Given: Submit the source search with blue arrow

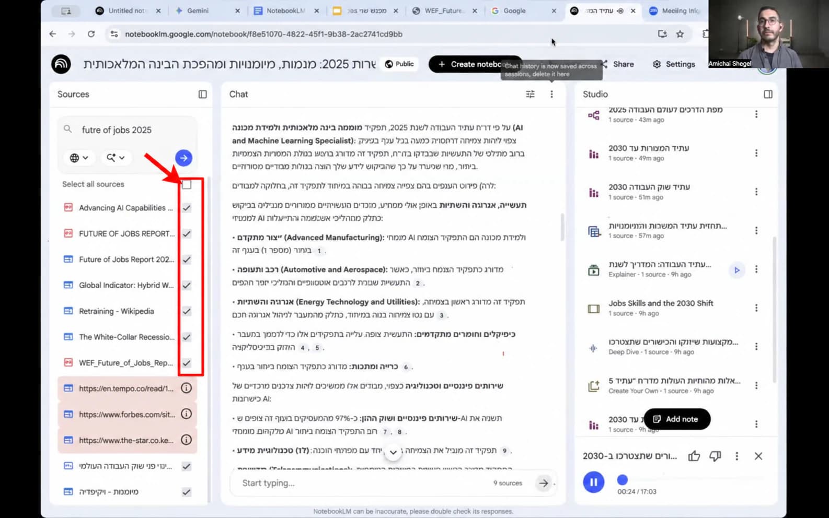Looking at the screenshot, I should click(x=183, y=158).
